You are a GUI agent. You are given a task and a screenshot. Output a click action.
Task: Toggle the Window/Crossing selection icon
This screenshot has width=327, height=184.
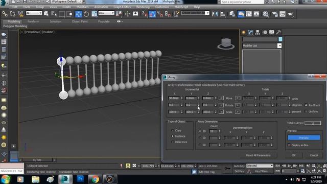pyautogui.click(x=69, y=14)
